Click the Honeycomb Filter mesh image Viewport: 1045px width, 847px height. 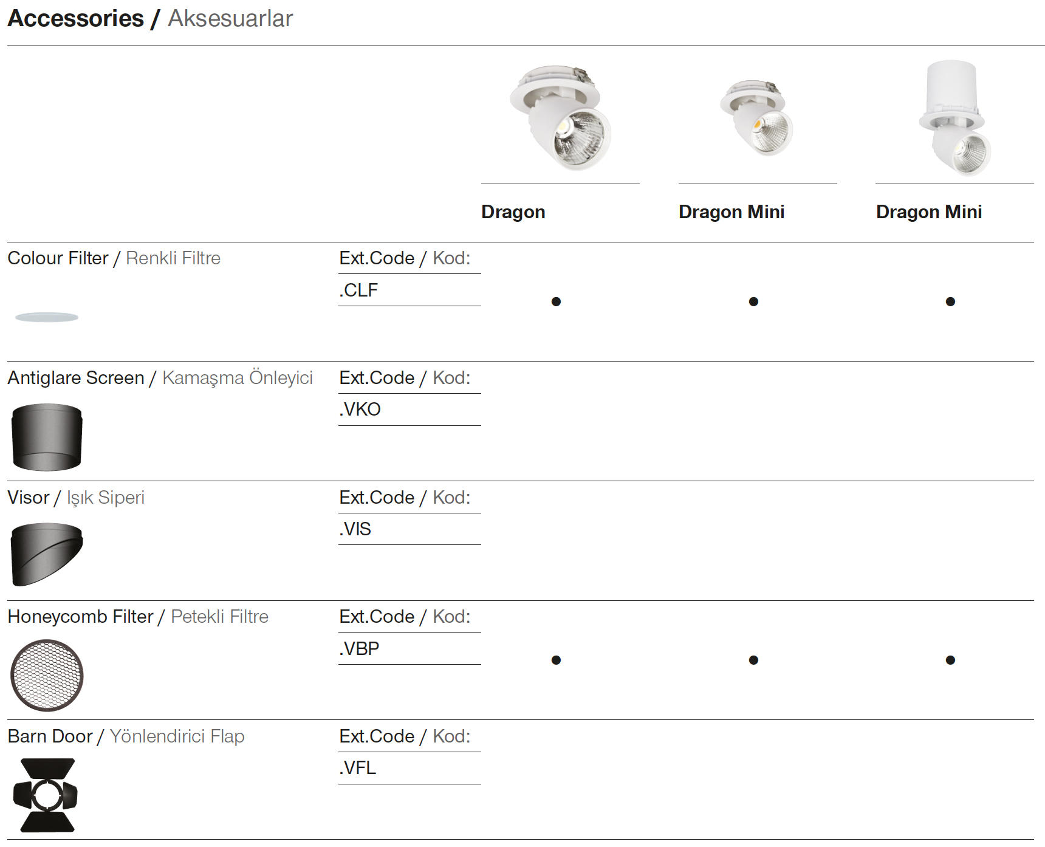[x=47, y=675]
